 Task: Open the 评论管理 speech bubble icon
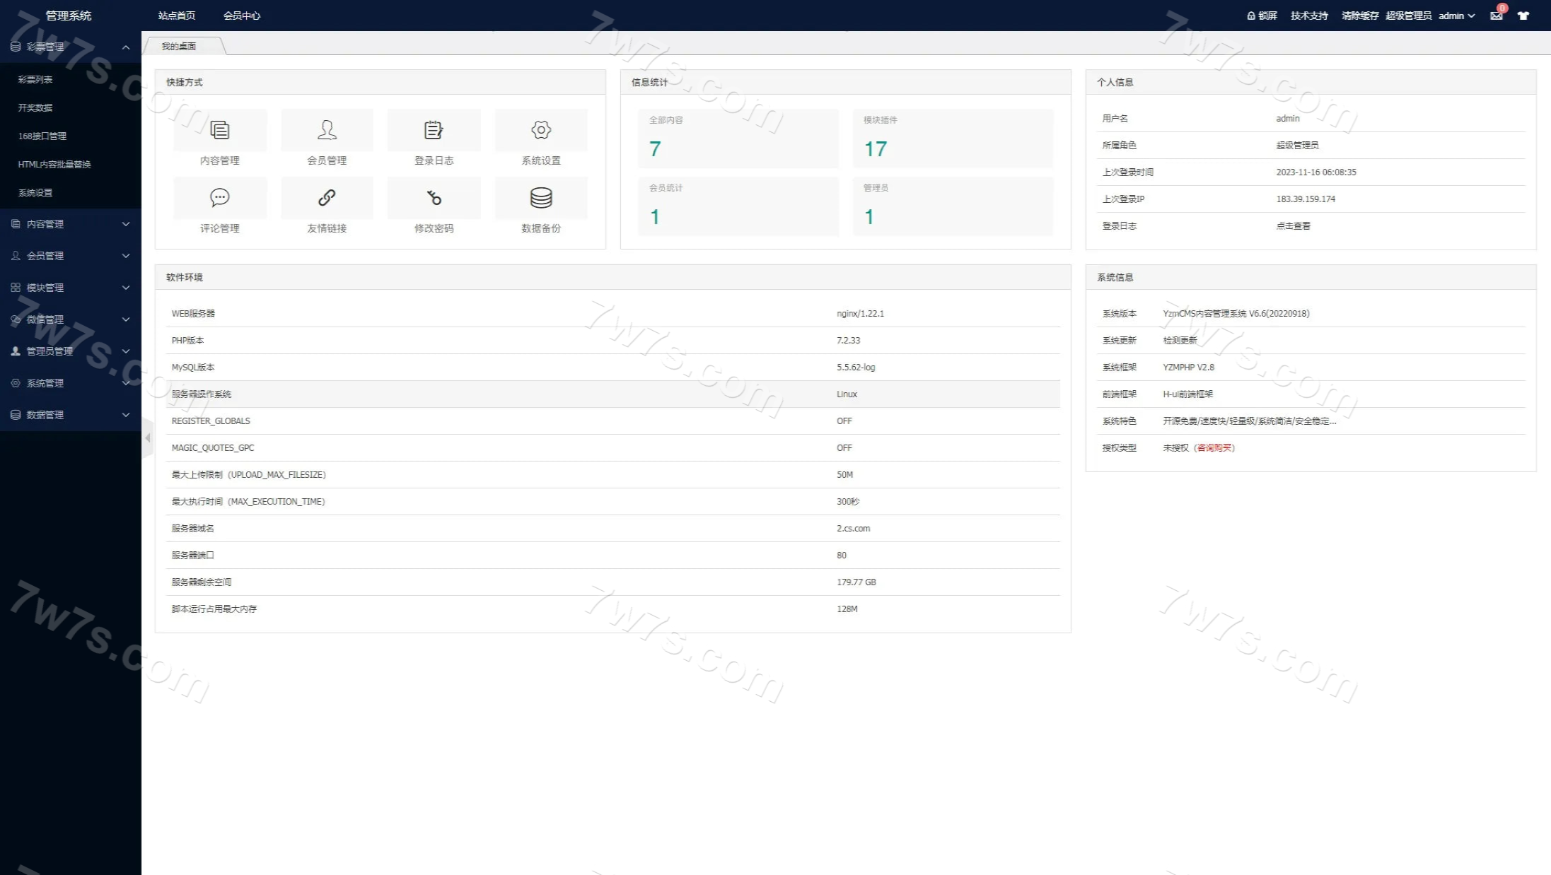pos(219,198)
